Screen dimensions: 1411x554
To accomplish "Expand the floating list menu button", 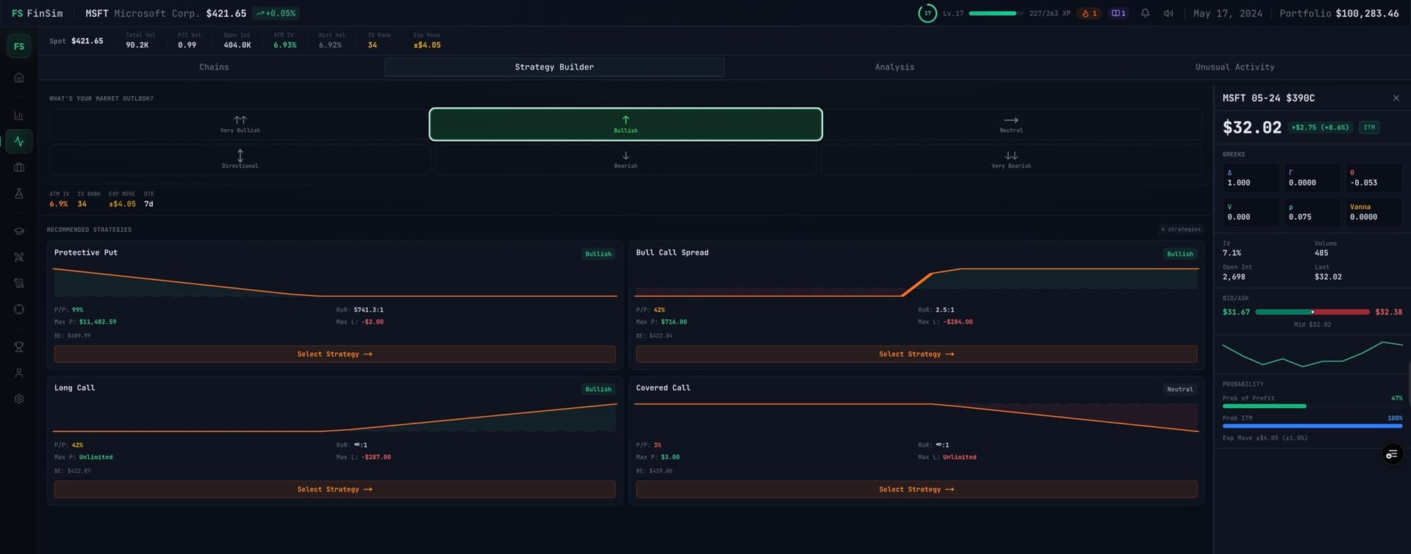I will [1392, 454].
